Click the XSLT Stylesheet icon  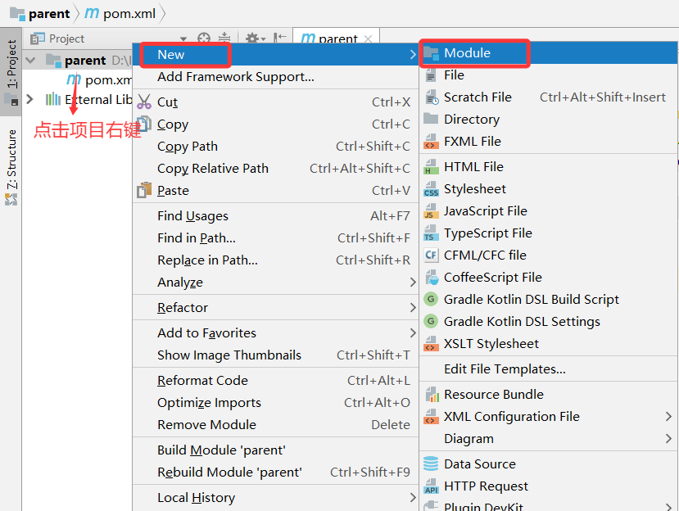click(431, 344)
